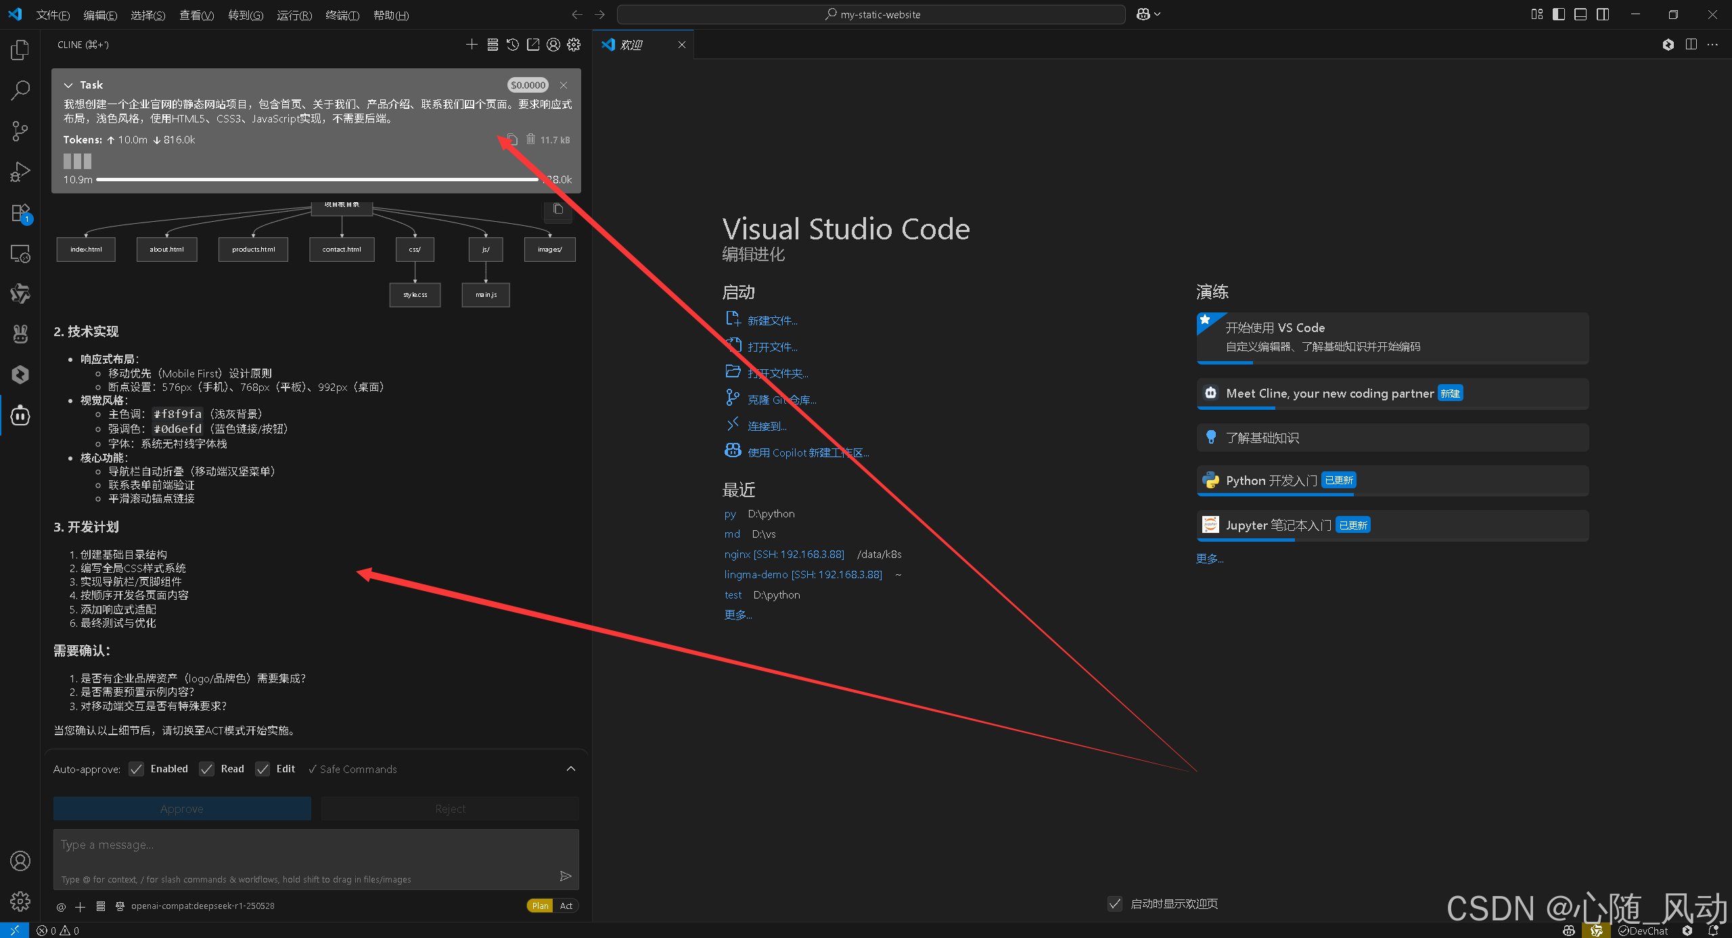Switch Cline to Act mode
This screenshot has width=1732, height=938.
566,906
